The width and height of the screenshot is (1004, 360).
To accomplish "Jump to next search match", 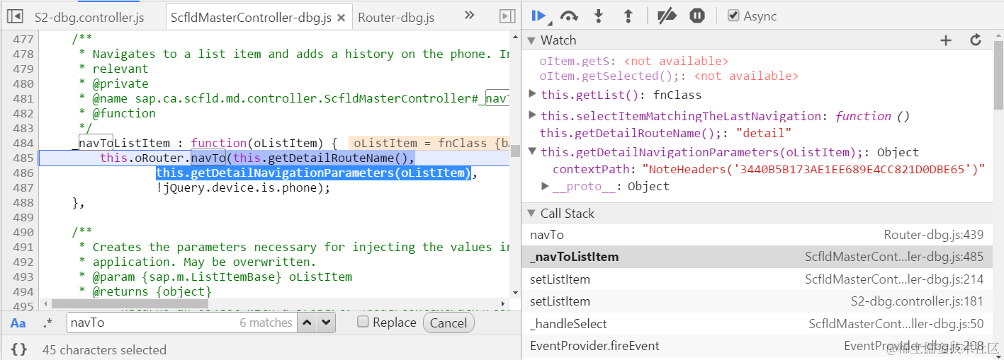I will click(325, 323).
